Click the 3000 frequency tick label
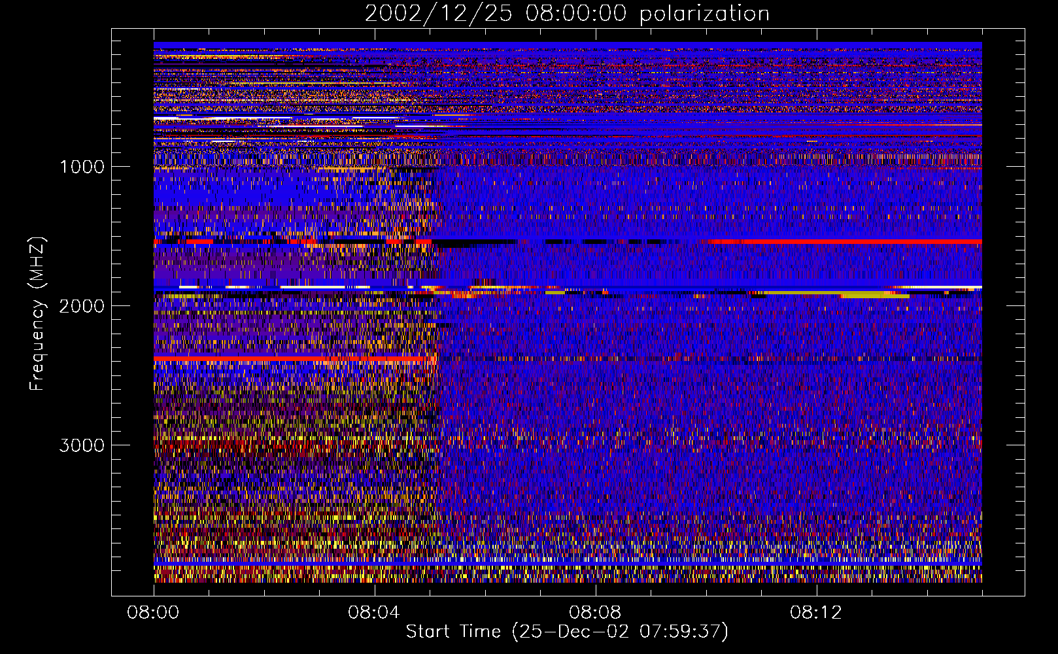 (x=82, y=445)
